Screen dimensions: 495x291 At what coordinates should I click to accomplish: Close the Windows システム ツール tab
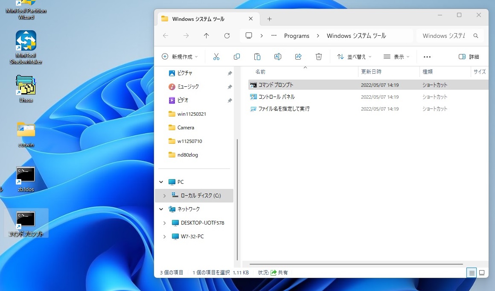pyautogui.click(x=250, y=19)
